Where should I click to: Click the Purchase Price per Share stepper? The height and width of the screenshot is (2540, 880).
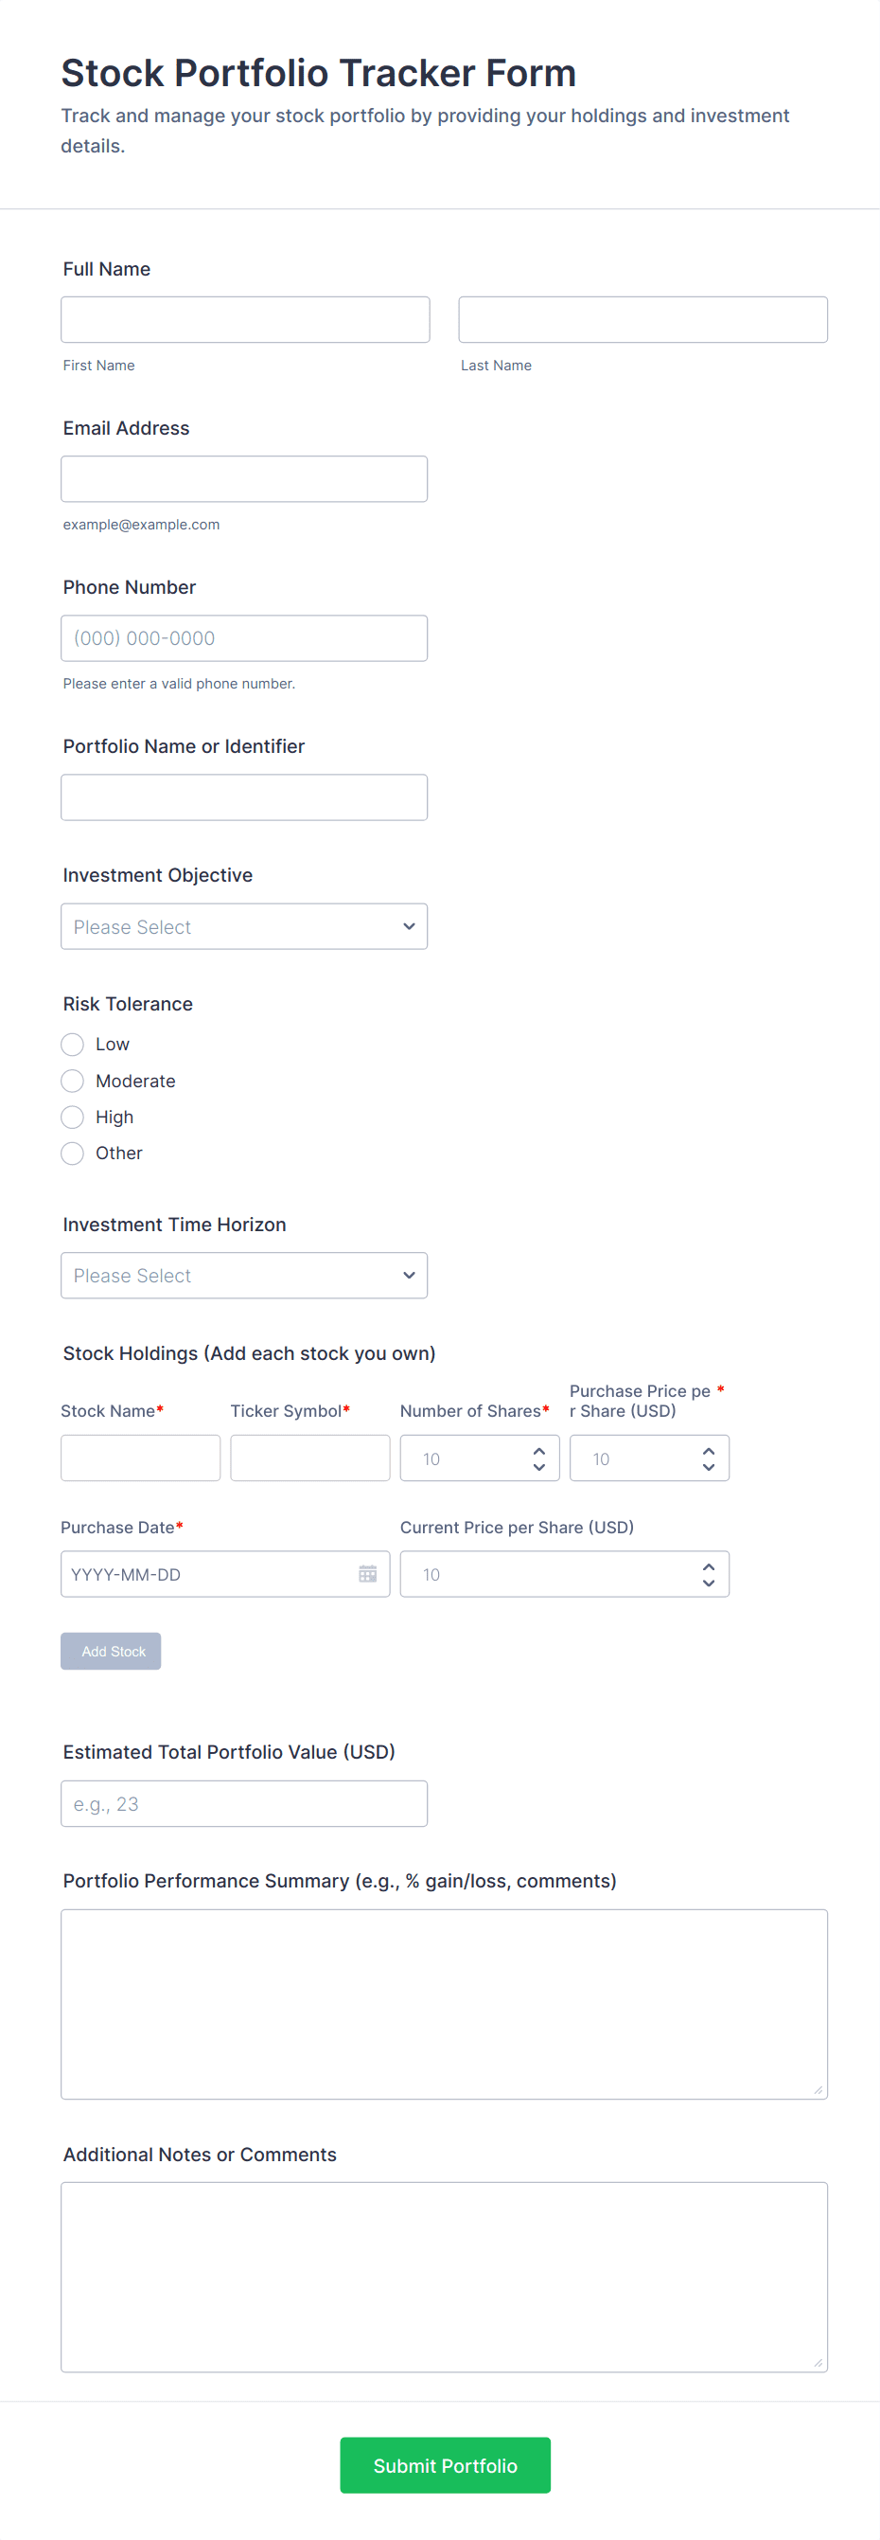click(709, 1458)
